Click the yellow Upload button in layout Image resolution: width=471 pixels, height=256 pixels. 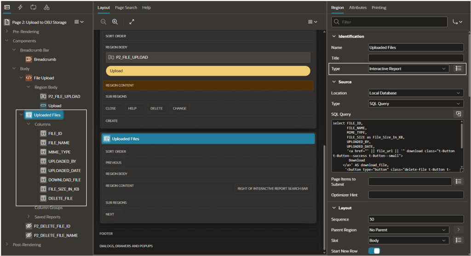point(208,71)
